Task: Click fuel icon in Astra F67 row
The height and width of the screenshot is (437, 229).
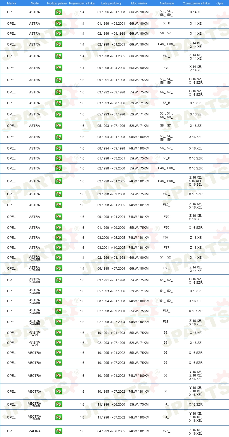Action: pos(59,248)
